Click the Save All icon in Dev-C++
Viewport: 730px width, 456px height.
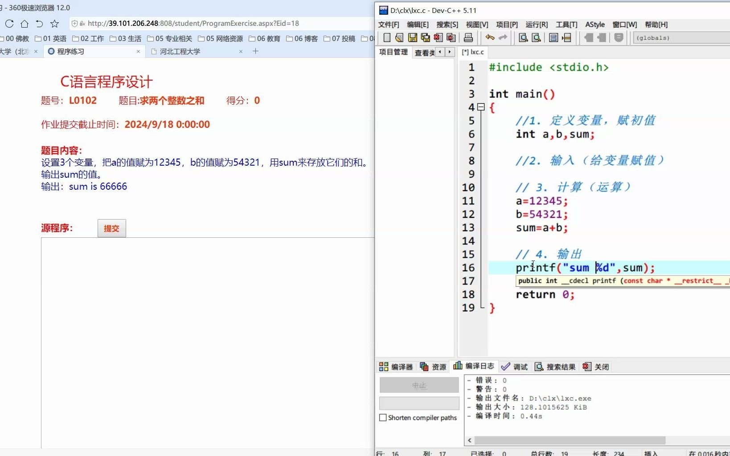point(426,38)
